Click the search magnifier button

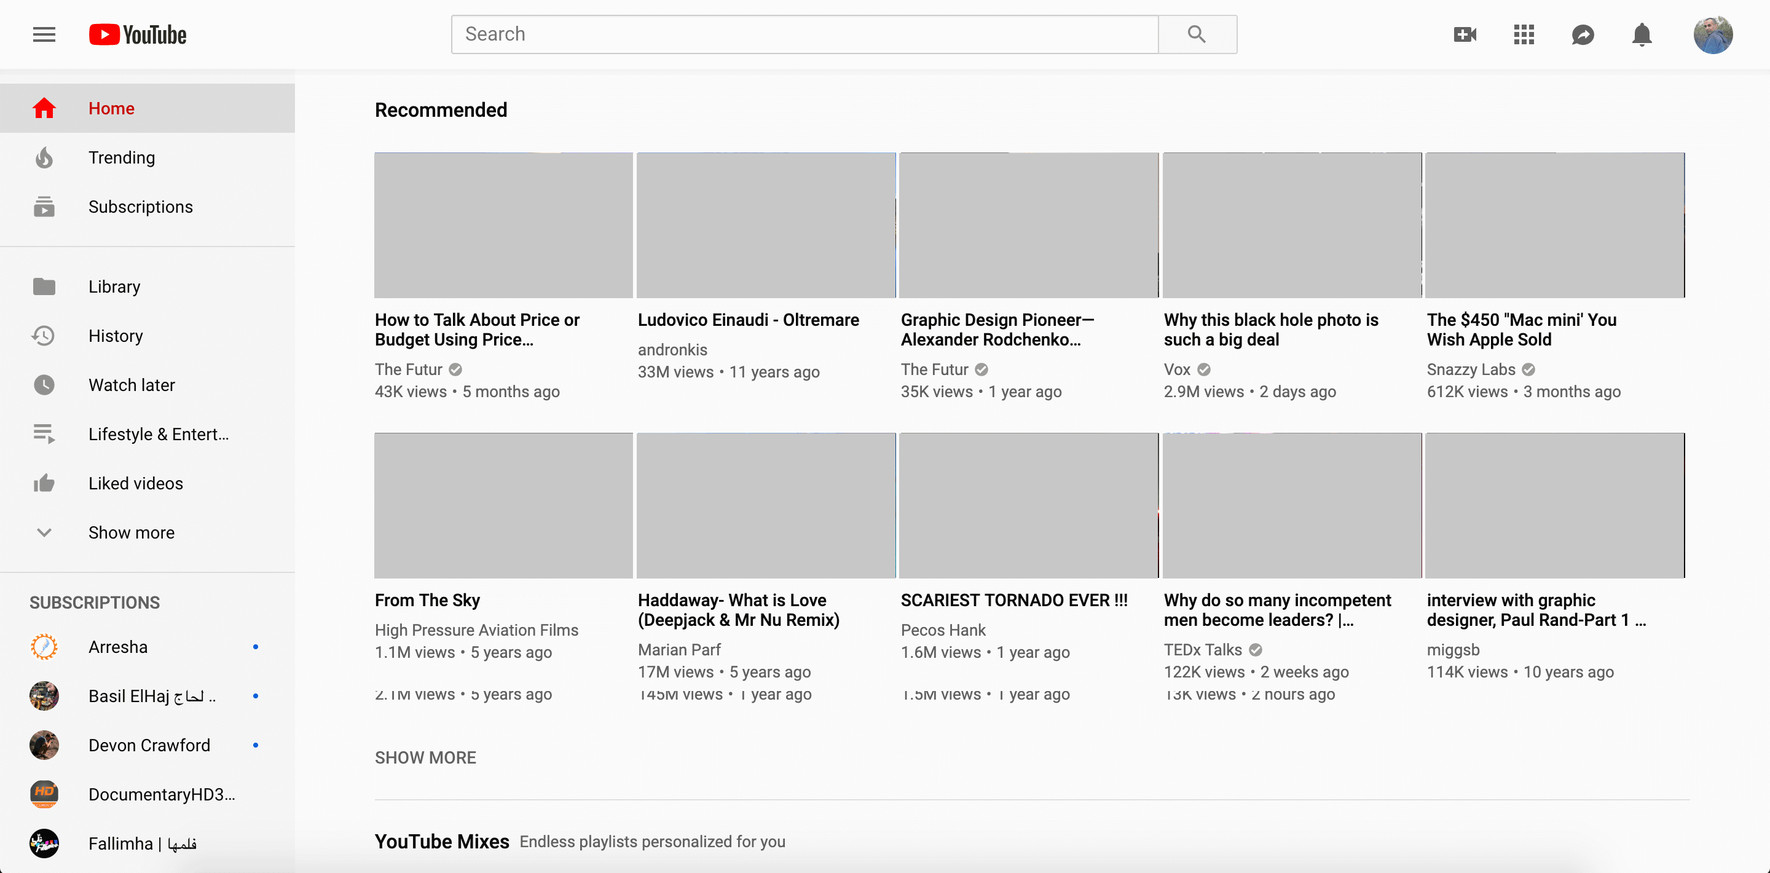1196,34
